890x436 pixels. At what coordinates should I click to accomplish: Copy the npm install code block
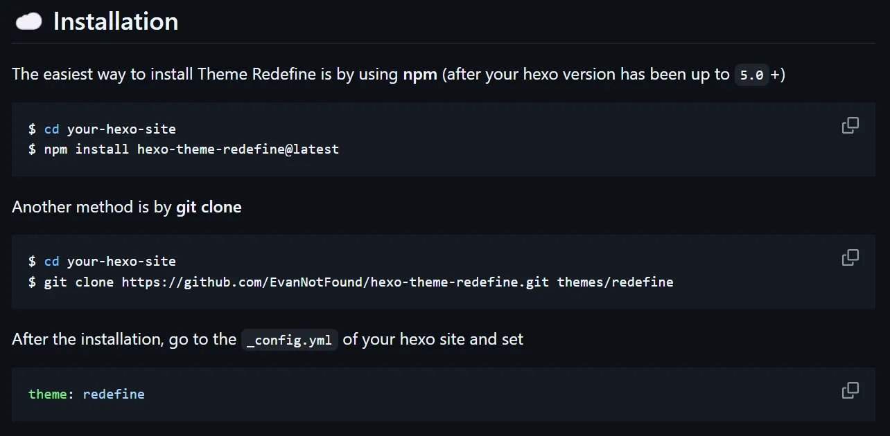(x=850, y=125)
